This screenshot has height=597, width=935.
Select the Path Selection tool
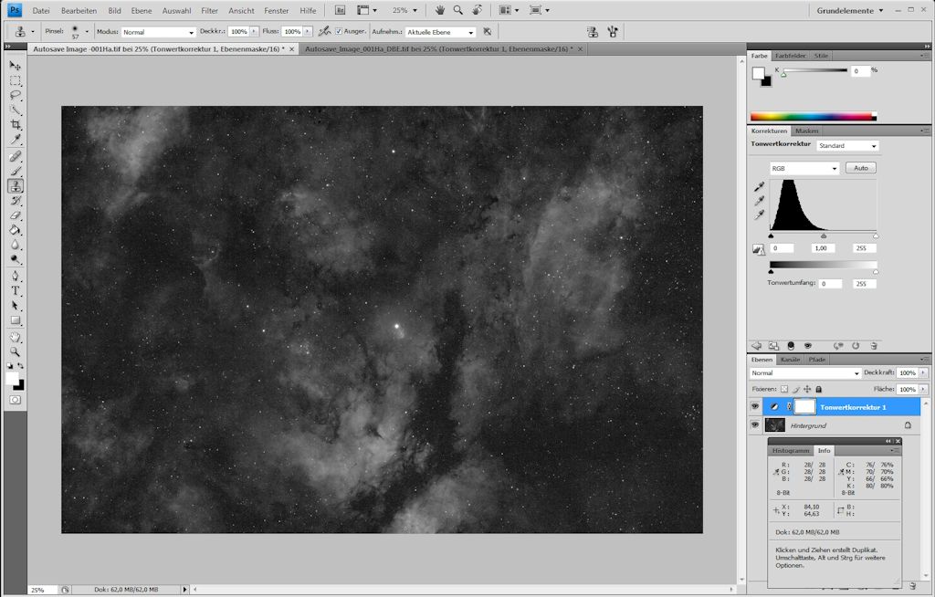[x=16, y=306]
